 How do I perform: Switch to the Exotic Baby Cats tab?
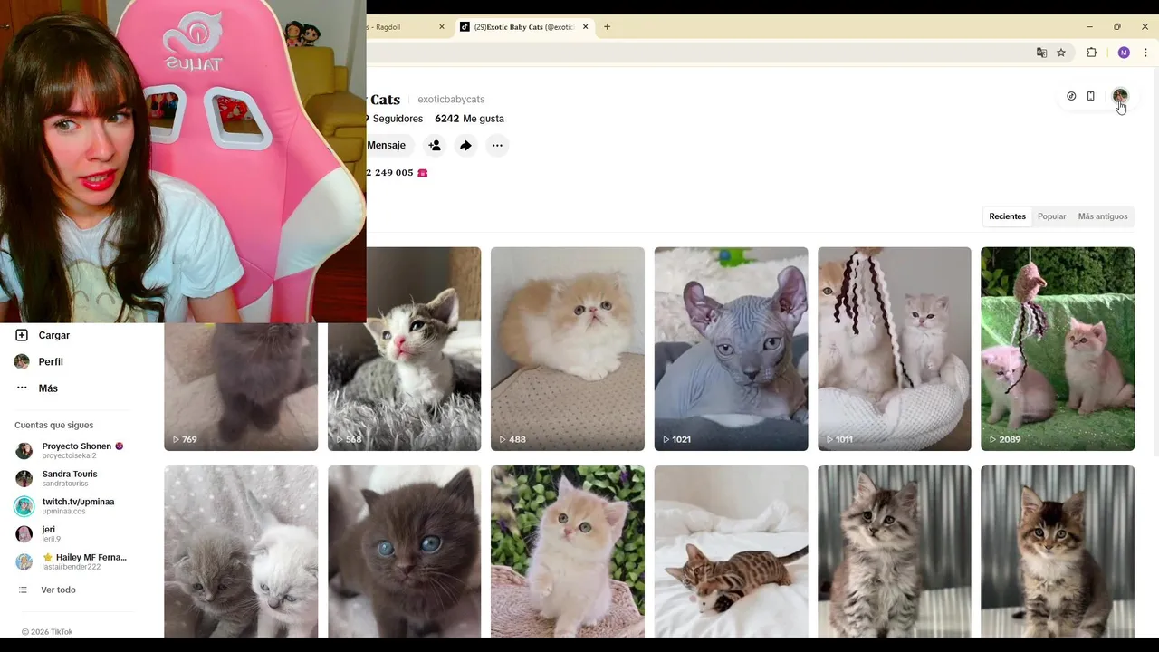point(523,27)
